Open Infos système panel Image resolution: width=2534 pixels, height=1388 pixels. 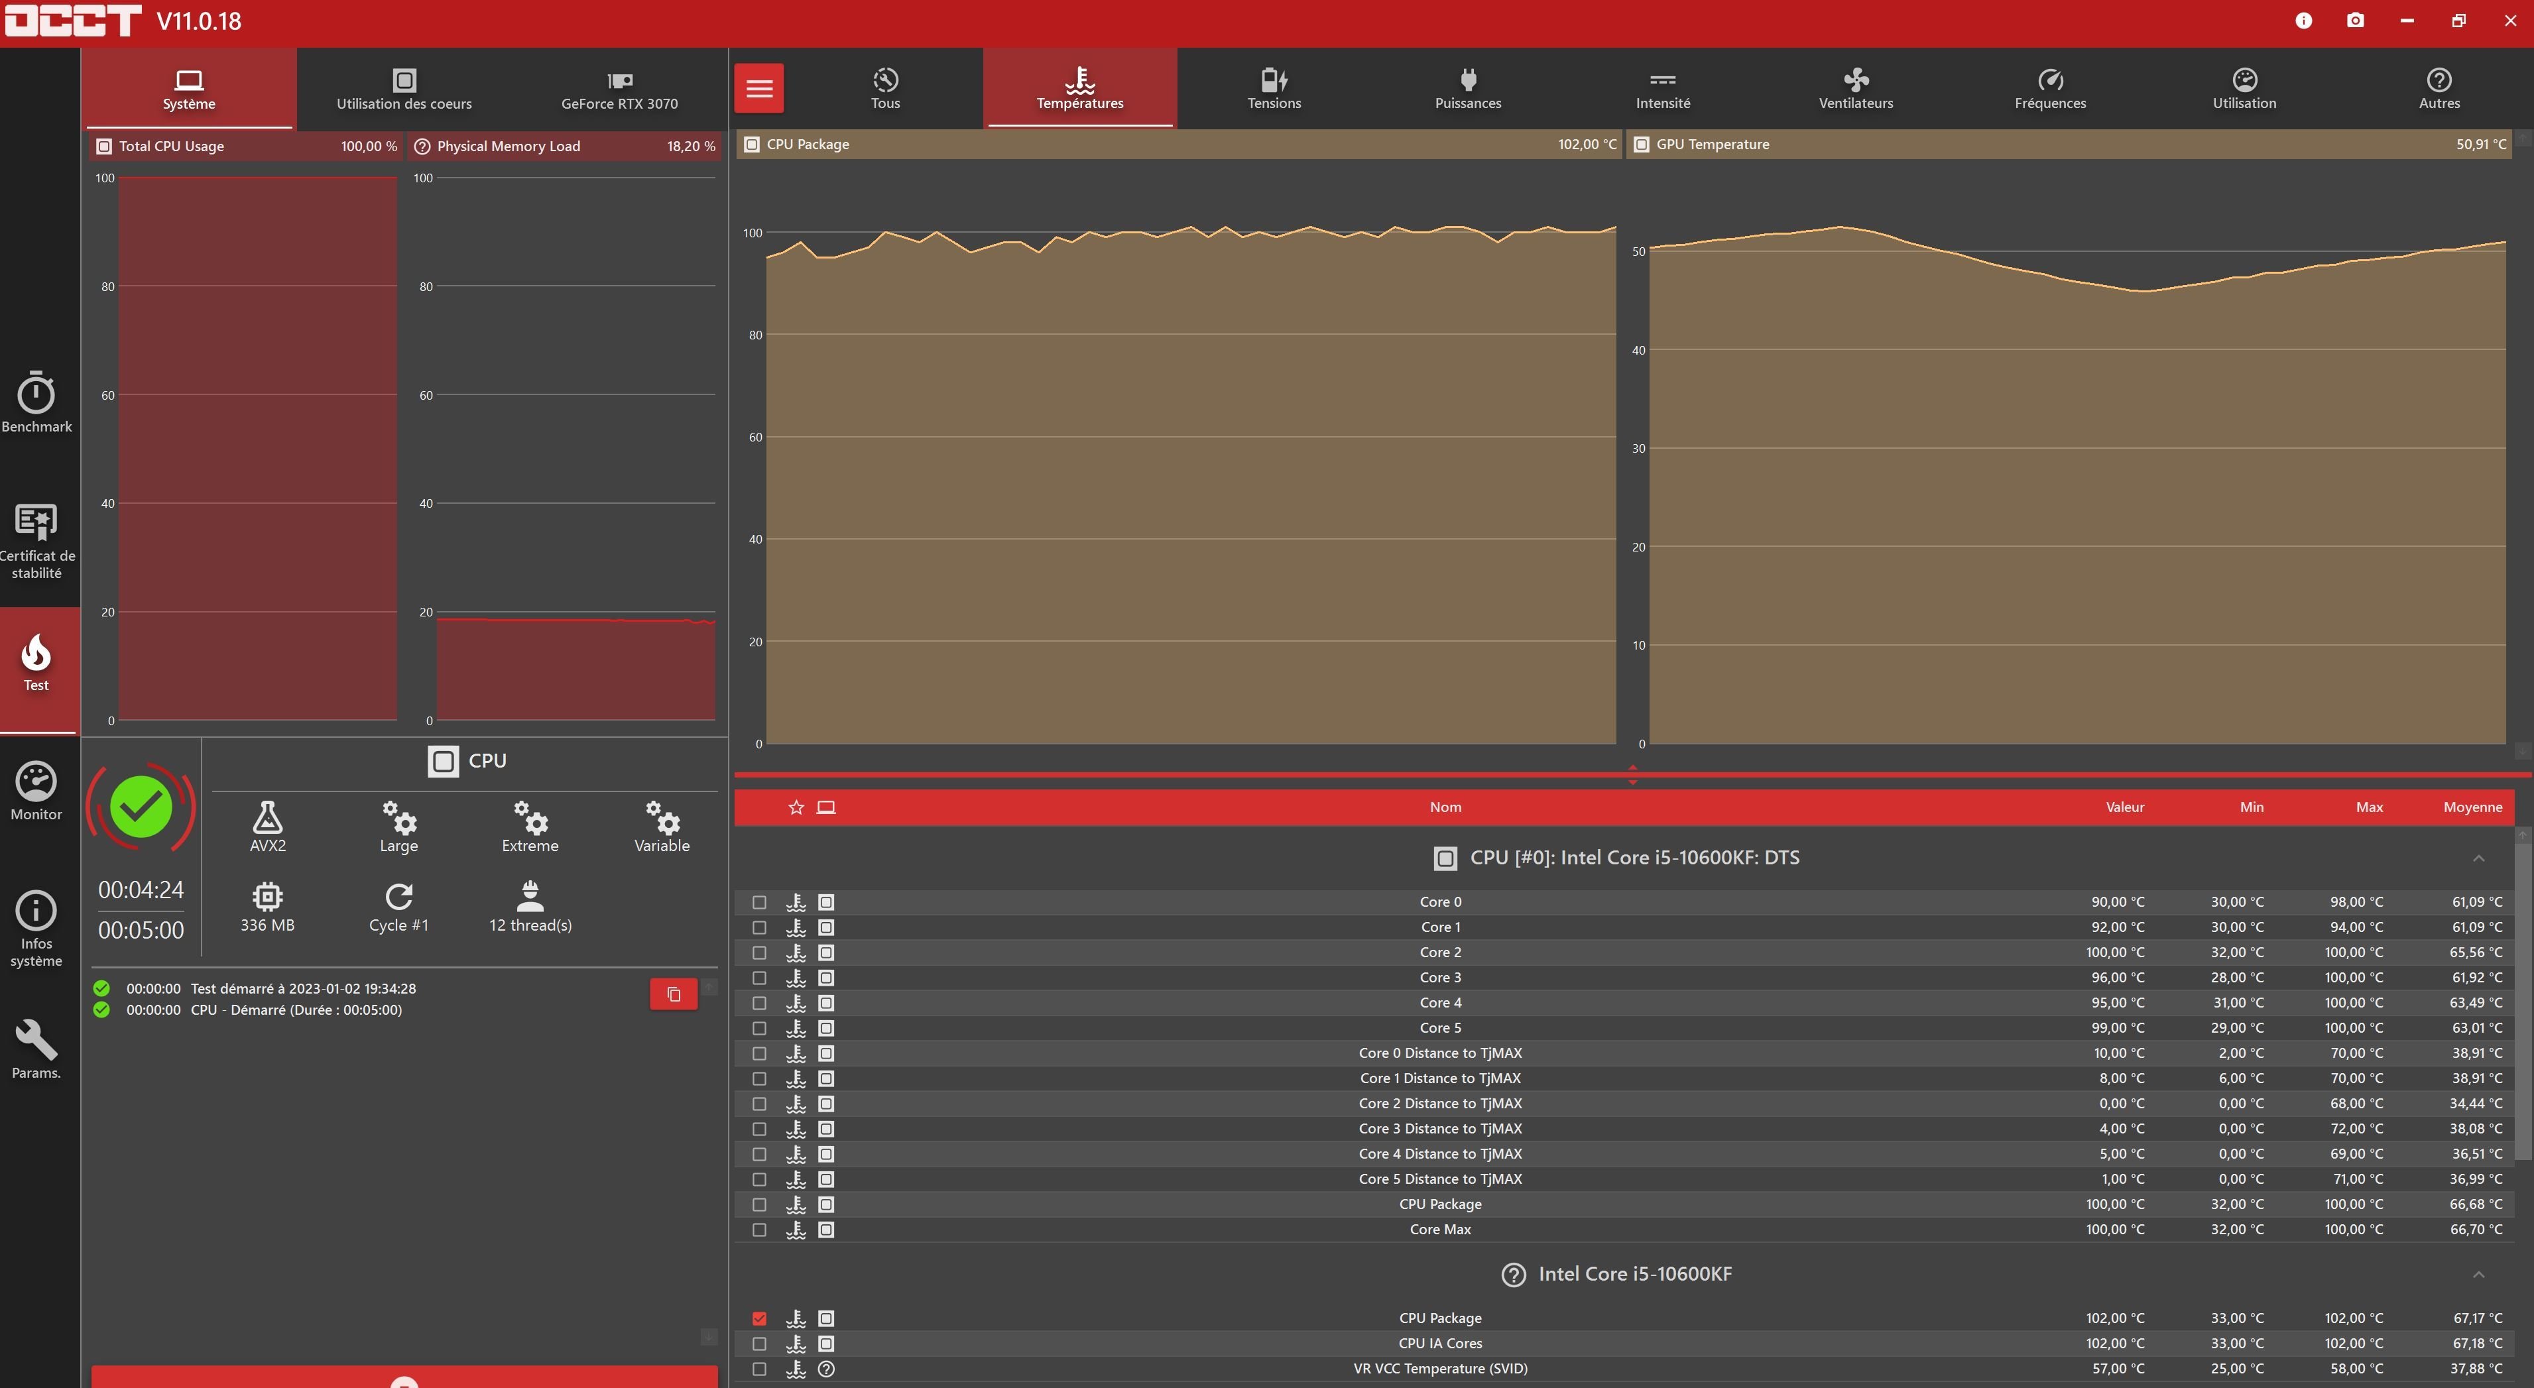point(36,929)
